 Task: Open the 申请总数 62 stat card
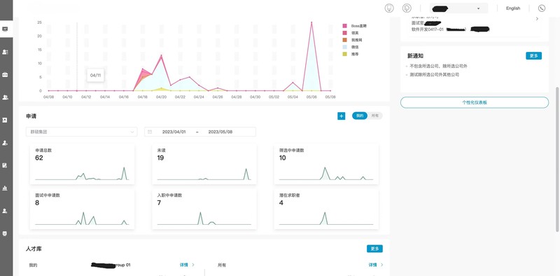coord(82,164)
